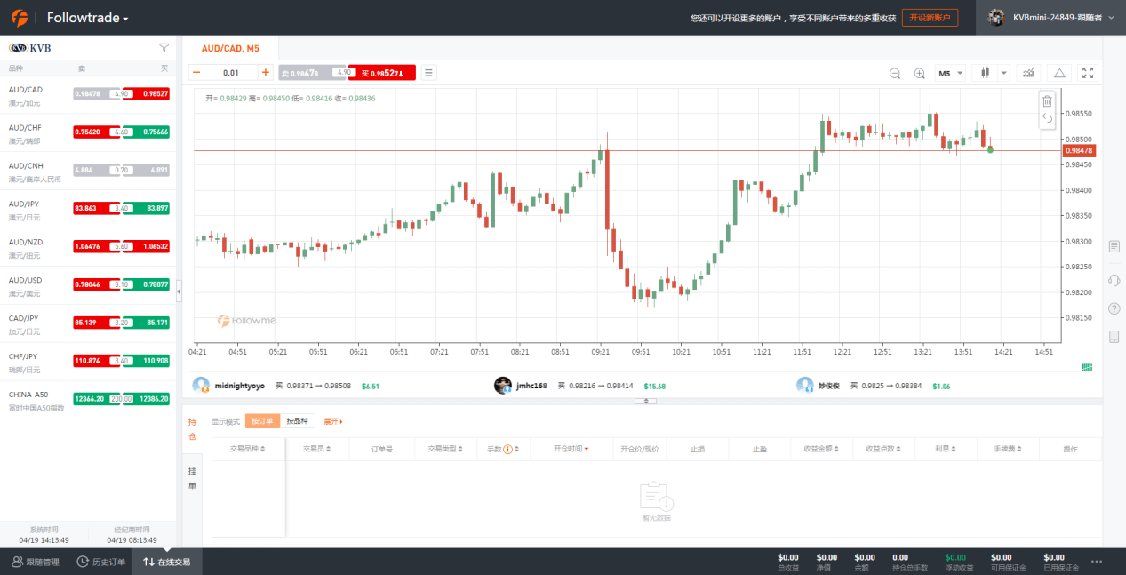This screenshot has width=1126, height=575.
Task: Sort by 手续费 column
Action: point(1008,450)
